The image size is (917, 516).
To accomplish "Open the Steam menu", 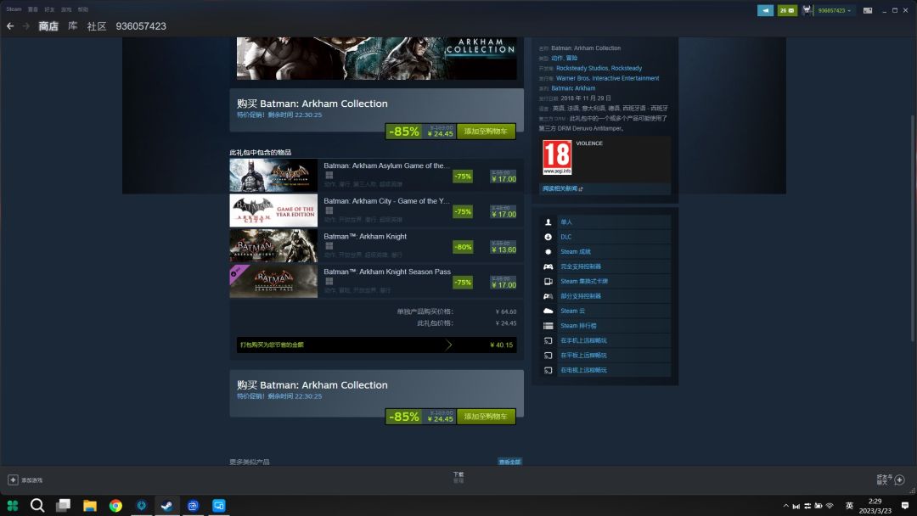I will click(14, 9).
